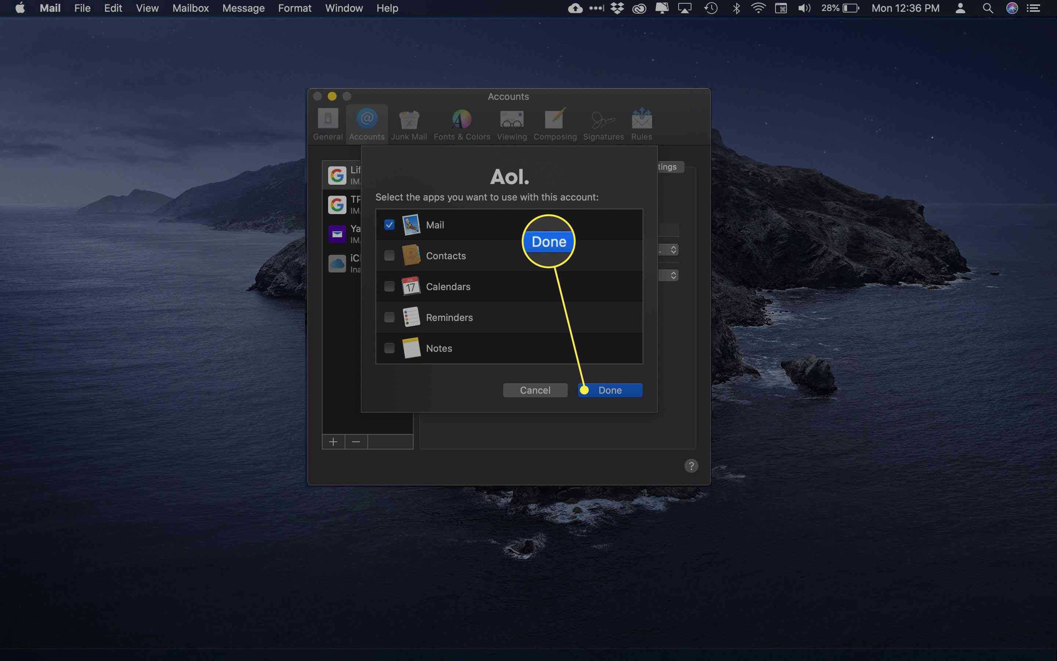Open Junk Mail preferences
This screenshot has height=661, width=1057.
(409, 124)
